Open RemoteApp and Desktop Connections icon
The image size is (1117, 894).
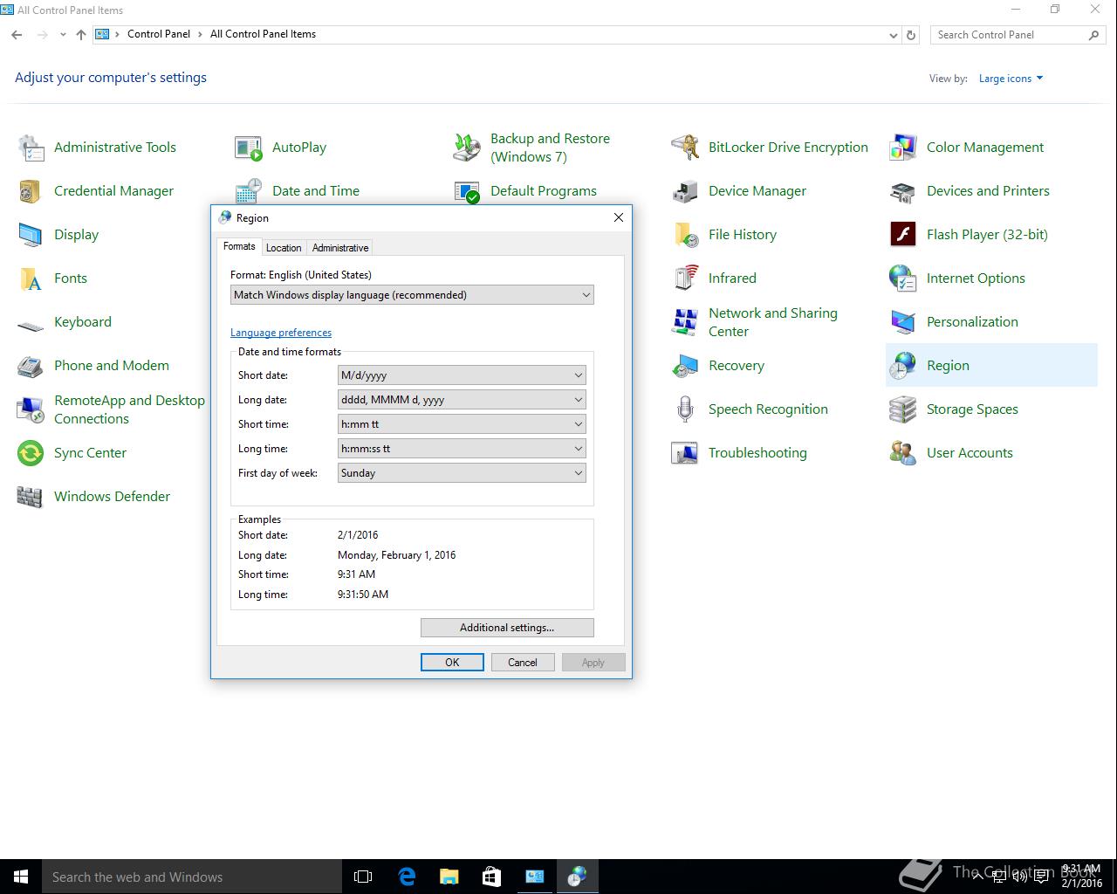31,409
